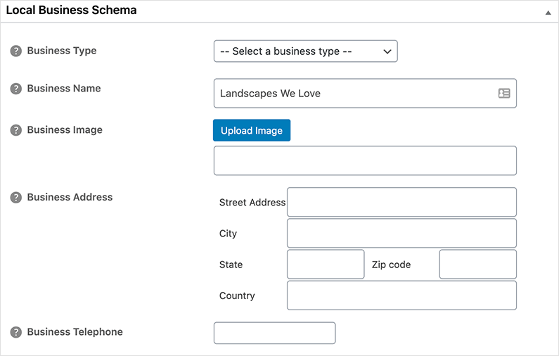Click the Business Telephone help icon
The height and width of the screenshot is (356, 559).
[15, 332]
